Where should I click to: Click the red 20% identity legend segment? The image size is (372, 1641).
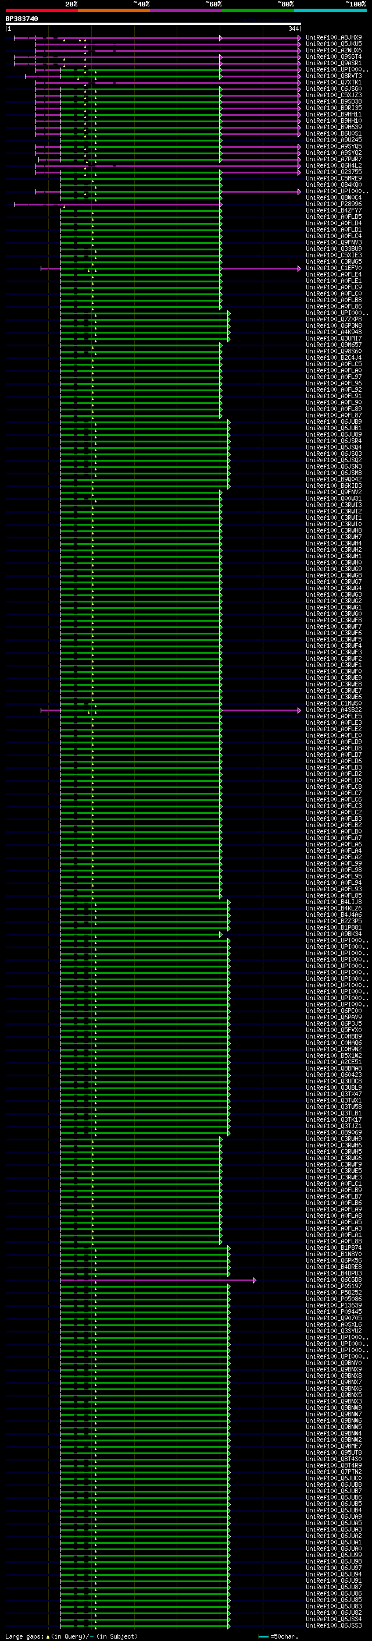pos(41,10)
